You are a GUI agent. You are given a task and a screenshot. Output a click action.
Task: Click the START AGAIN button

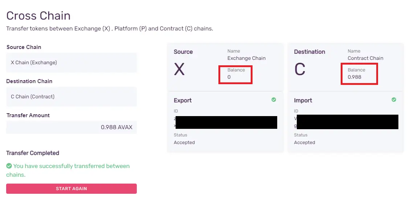coord(71,189)
